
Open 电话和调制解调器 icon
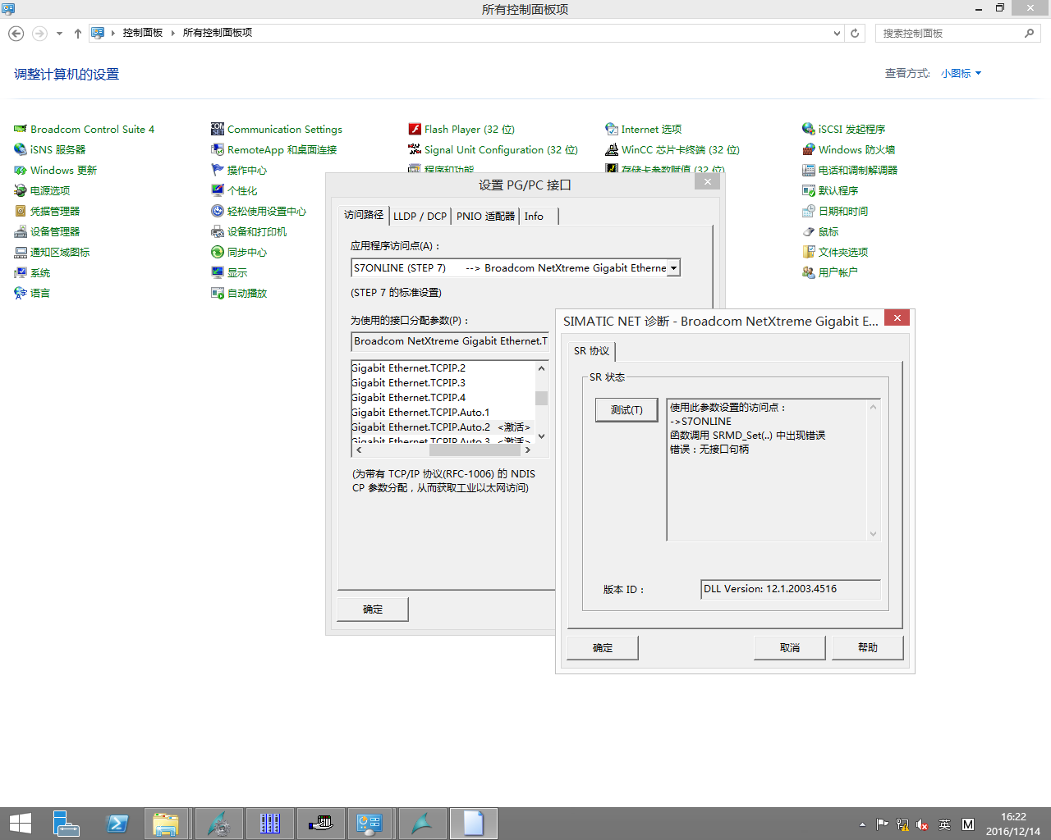pos(809,171)
